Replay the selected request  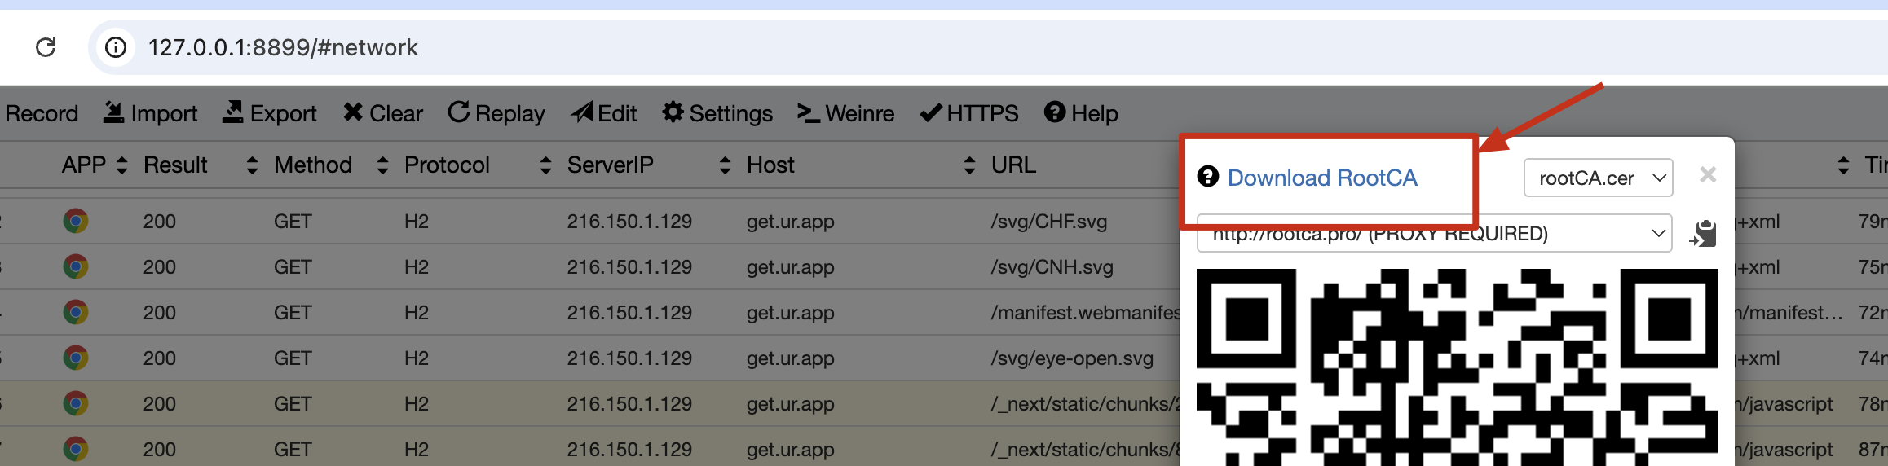[496, 113]
